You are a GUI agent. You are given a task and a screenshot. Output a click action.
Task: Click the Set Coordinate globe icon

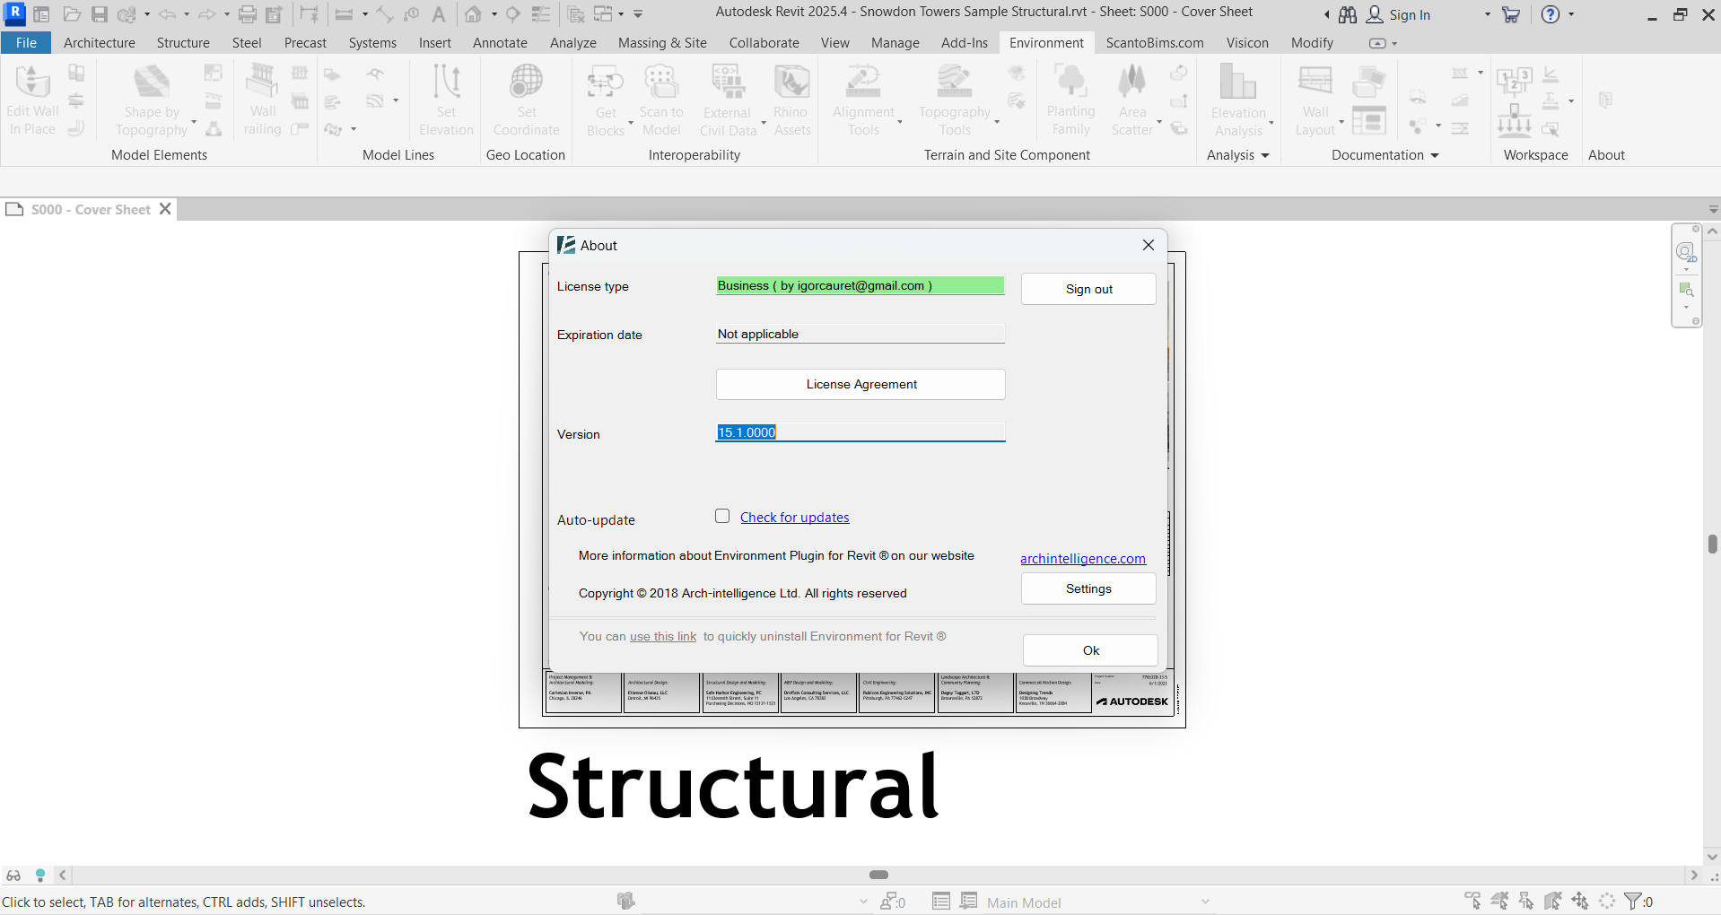pos(526,82)
